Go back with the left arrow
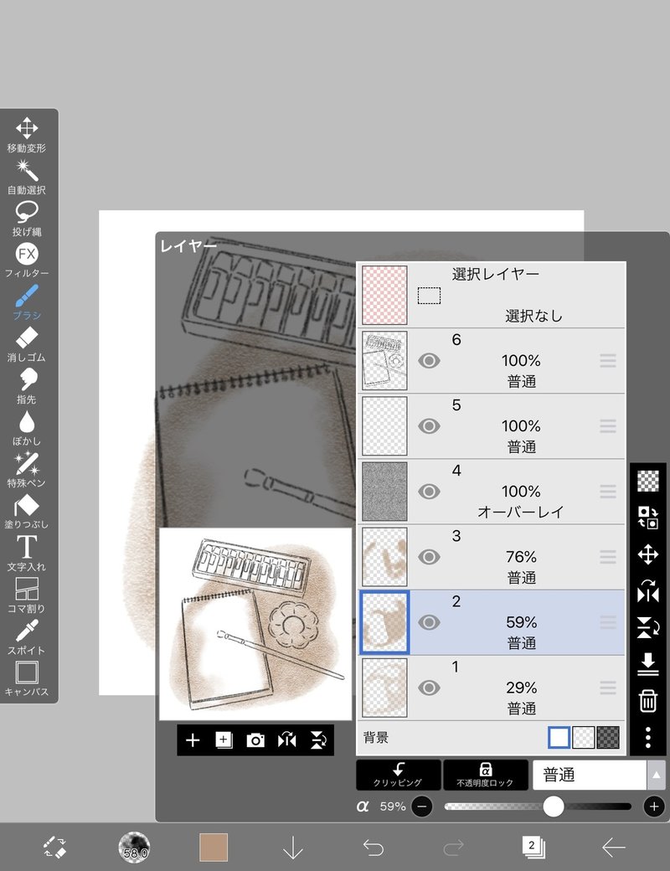 [x=614, y=848]
